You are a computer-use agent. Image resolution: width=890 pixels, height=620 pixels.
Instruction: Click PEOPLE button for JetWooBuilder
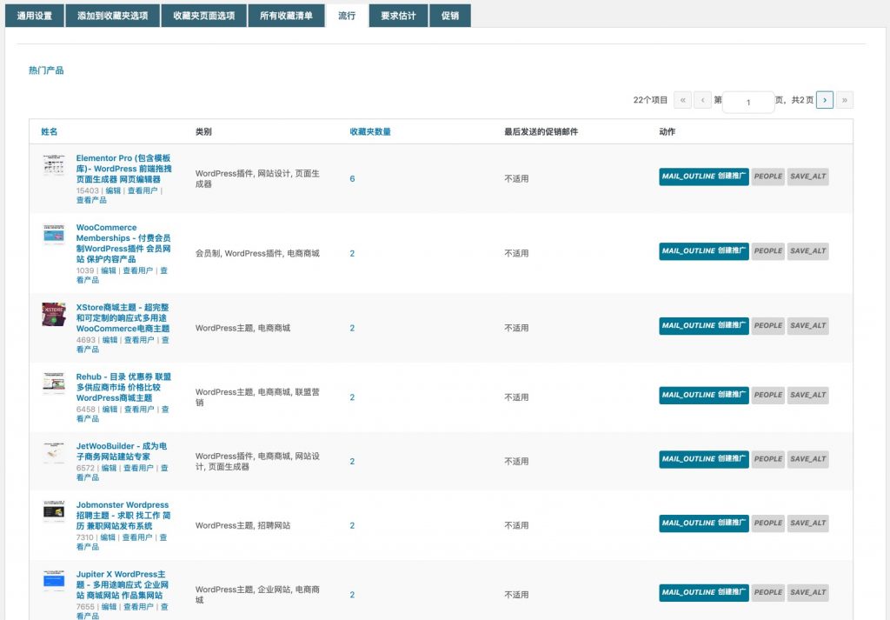[768, 459]
